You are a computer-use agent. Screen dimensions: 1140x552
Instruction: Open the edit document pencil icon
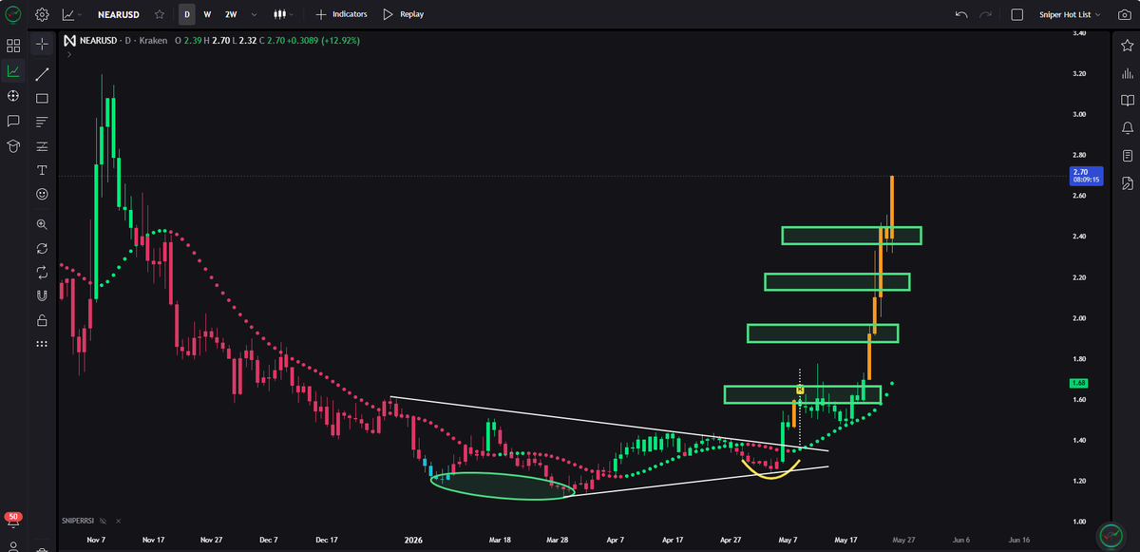[x=1127, y=182]
